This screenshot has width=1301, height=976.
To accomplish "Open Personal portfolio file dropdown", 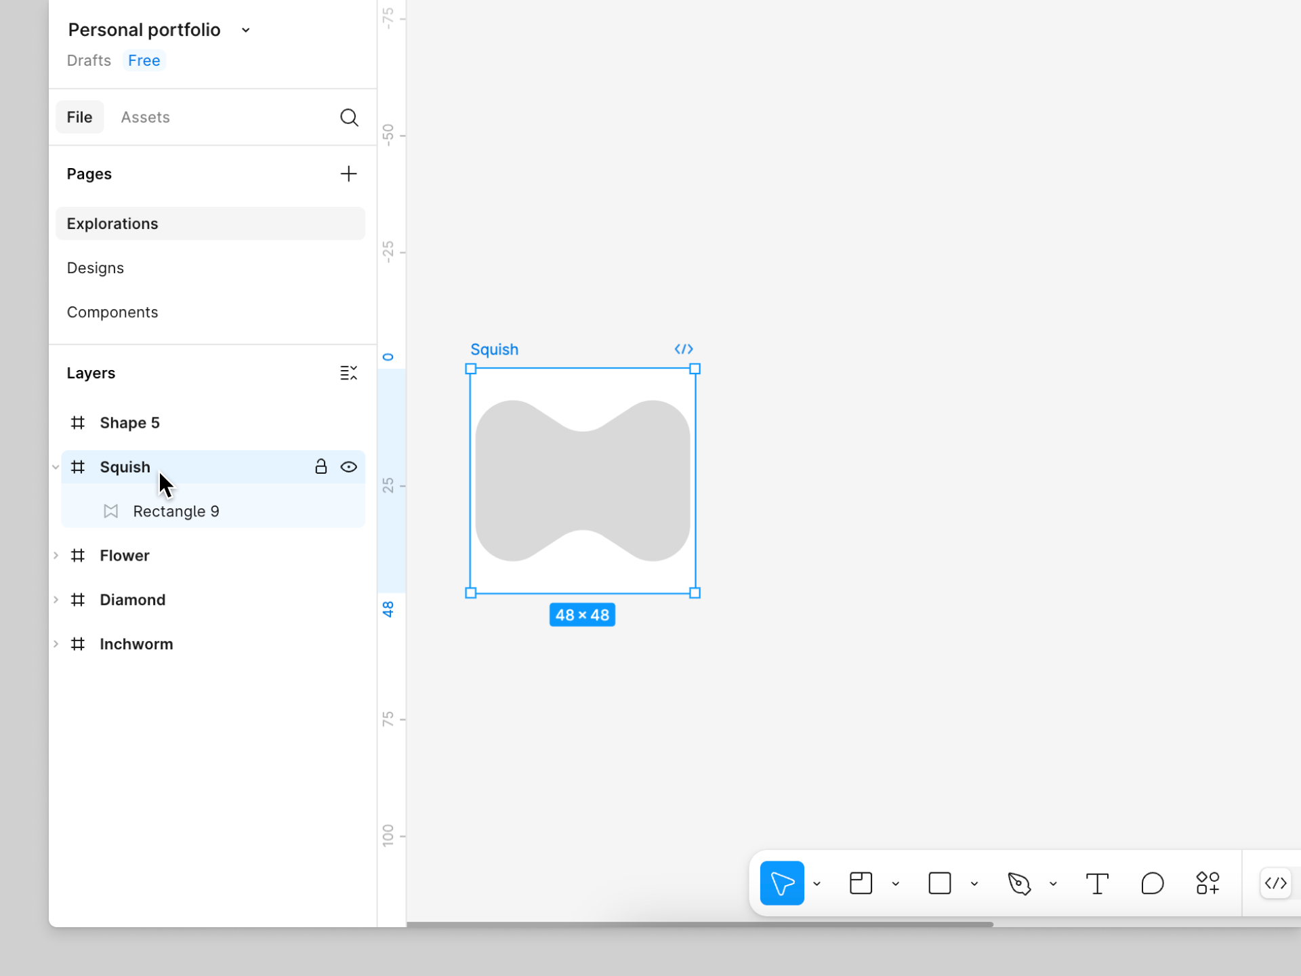I will [x=246, y=30].
